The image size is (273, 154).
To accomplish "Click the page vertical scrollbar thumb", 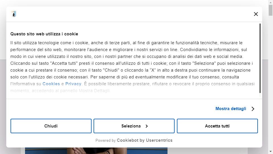I will (270, 10).
